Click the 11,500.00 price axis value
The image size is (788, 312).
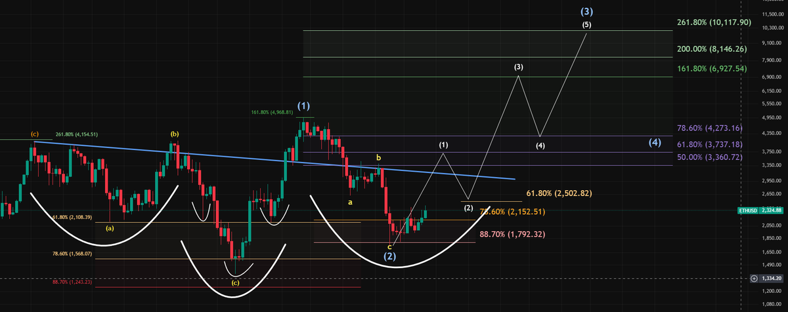tap(772, 14)
